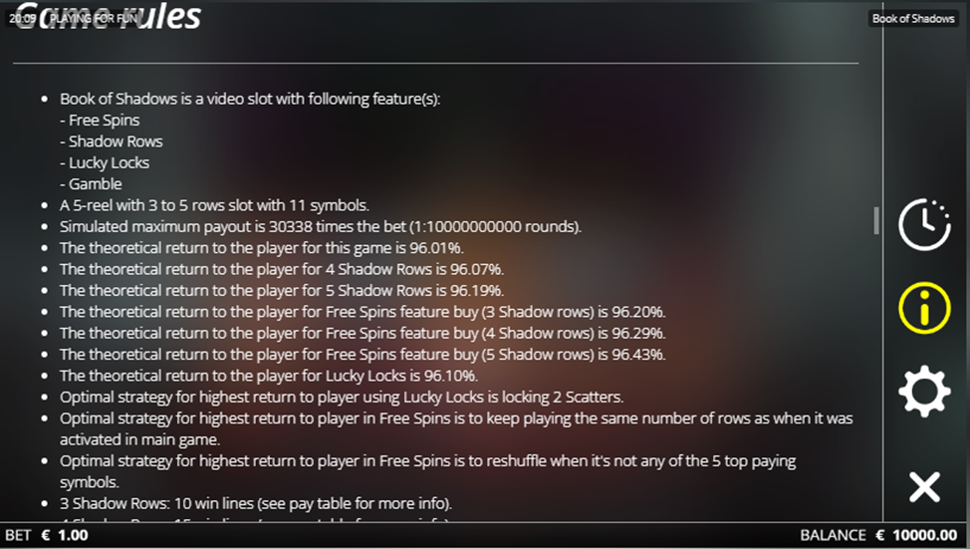Click the Free Spins feature line
The image size is (970, 549).
tap(100, 121)
